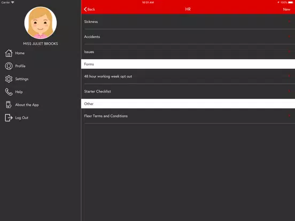Tap the Back chevron arrow icon
This screenshot has height=221, width=295.
pos(85,9)
